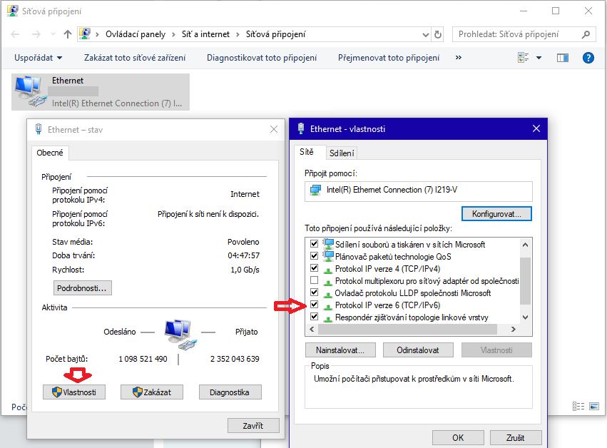Show more toolbar commands chevron
The height and width of the screenshot is (448, 607).
(459, 58)
